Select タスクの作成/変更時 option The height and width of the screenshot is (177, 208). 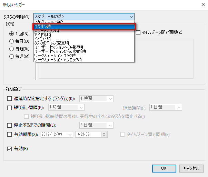coord(51,43)
